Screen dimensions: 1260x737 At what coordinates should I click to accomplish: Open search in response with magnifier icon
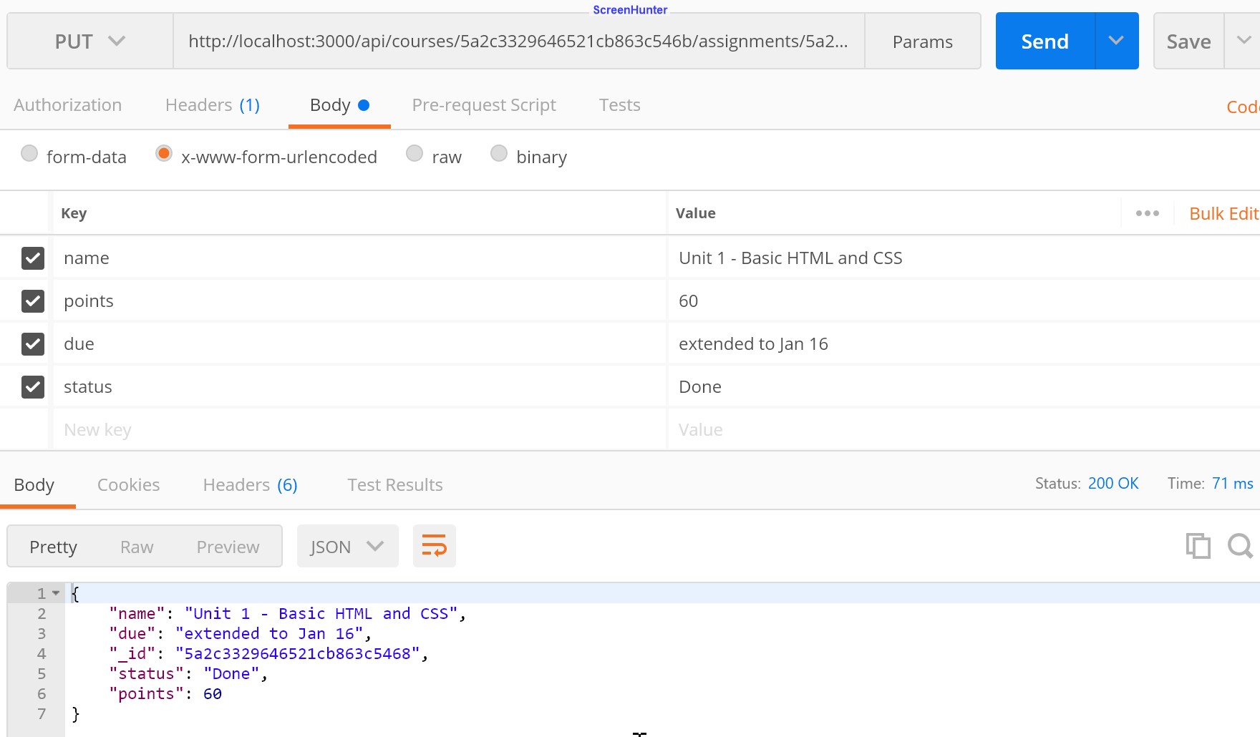(1240, 546)
